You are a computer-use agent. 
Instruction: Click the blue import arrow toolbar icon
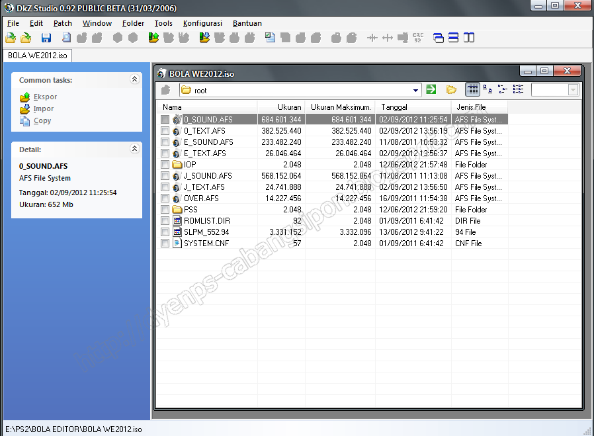204,38
